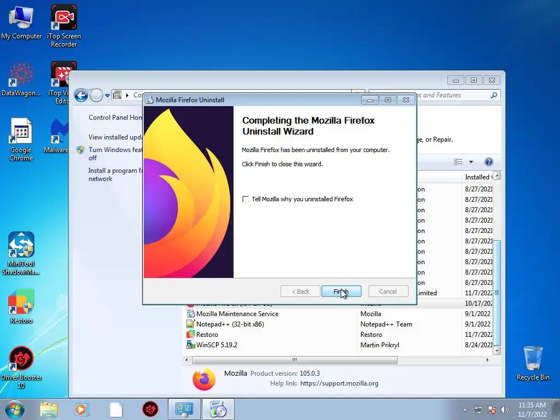Open Malwarebytes desktop shortcut
The width and height of the screenshot is (560, 420).
point(56,136)
